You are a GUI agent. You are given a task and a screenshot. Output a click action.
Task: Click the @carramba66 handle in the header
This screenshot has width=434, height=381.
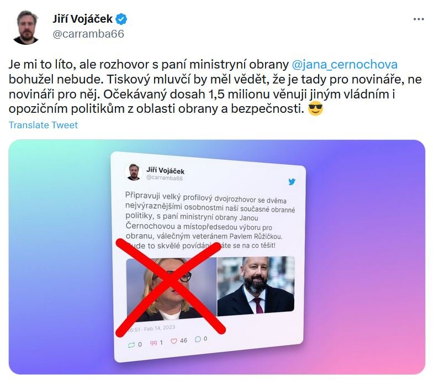pyautogui.click(x=88, y=34)
